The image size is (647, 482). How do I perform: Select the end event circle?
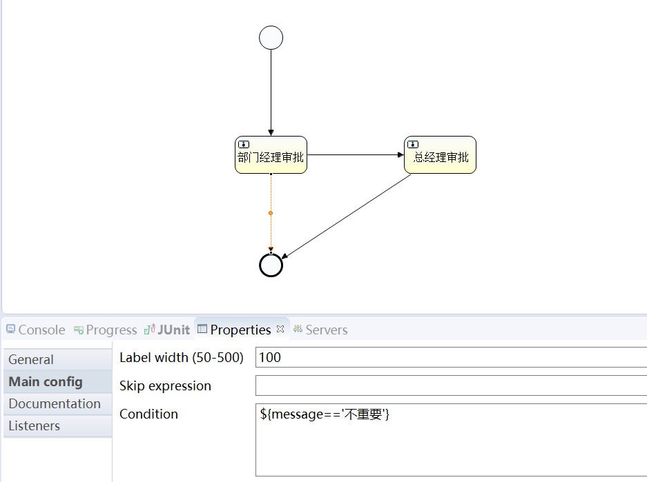271,265
